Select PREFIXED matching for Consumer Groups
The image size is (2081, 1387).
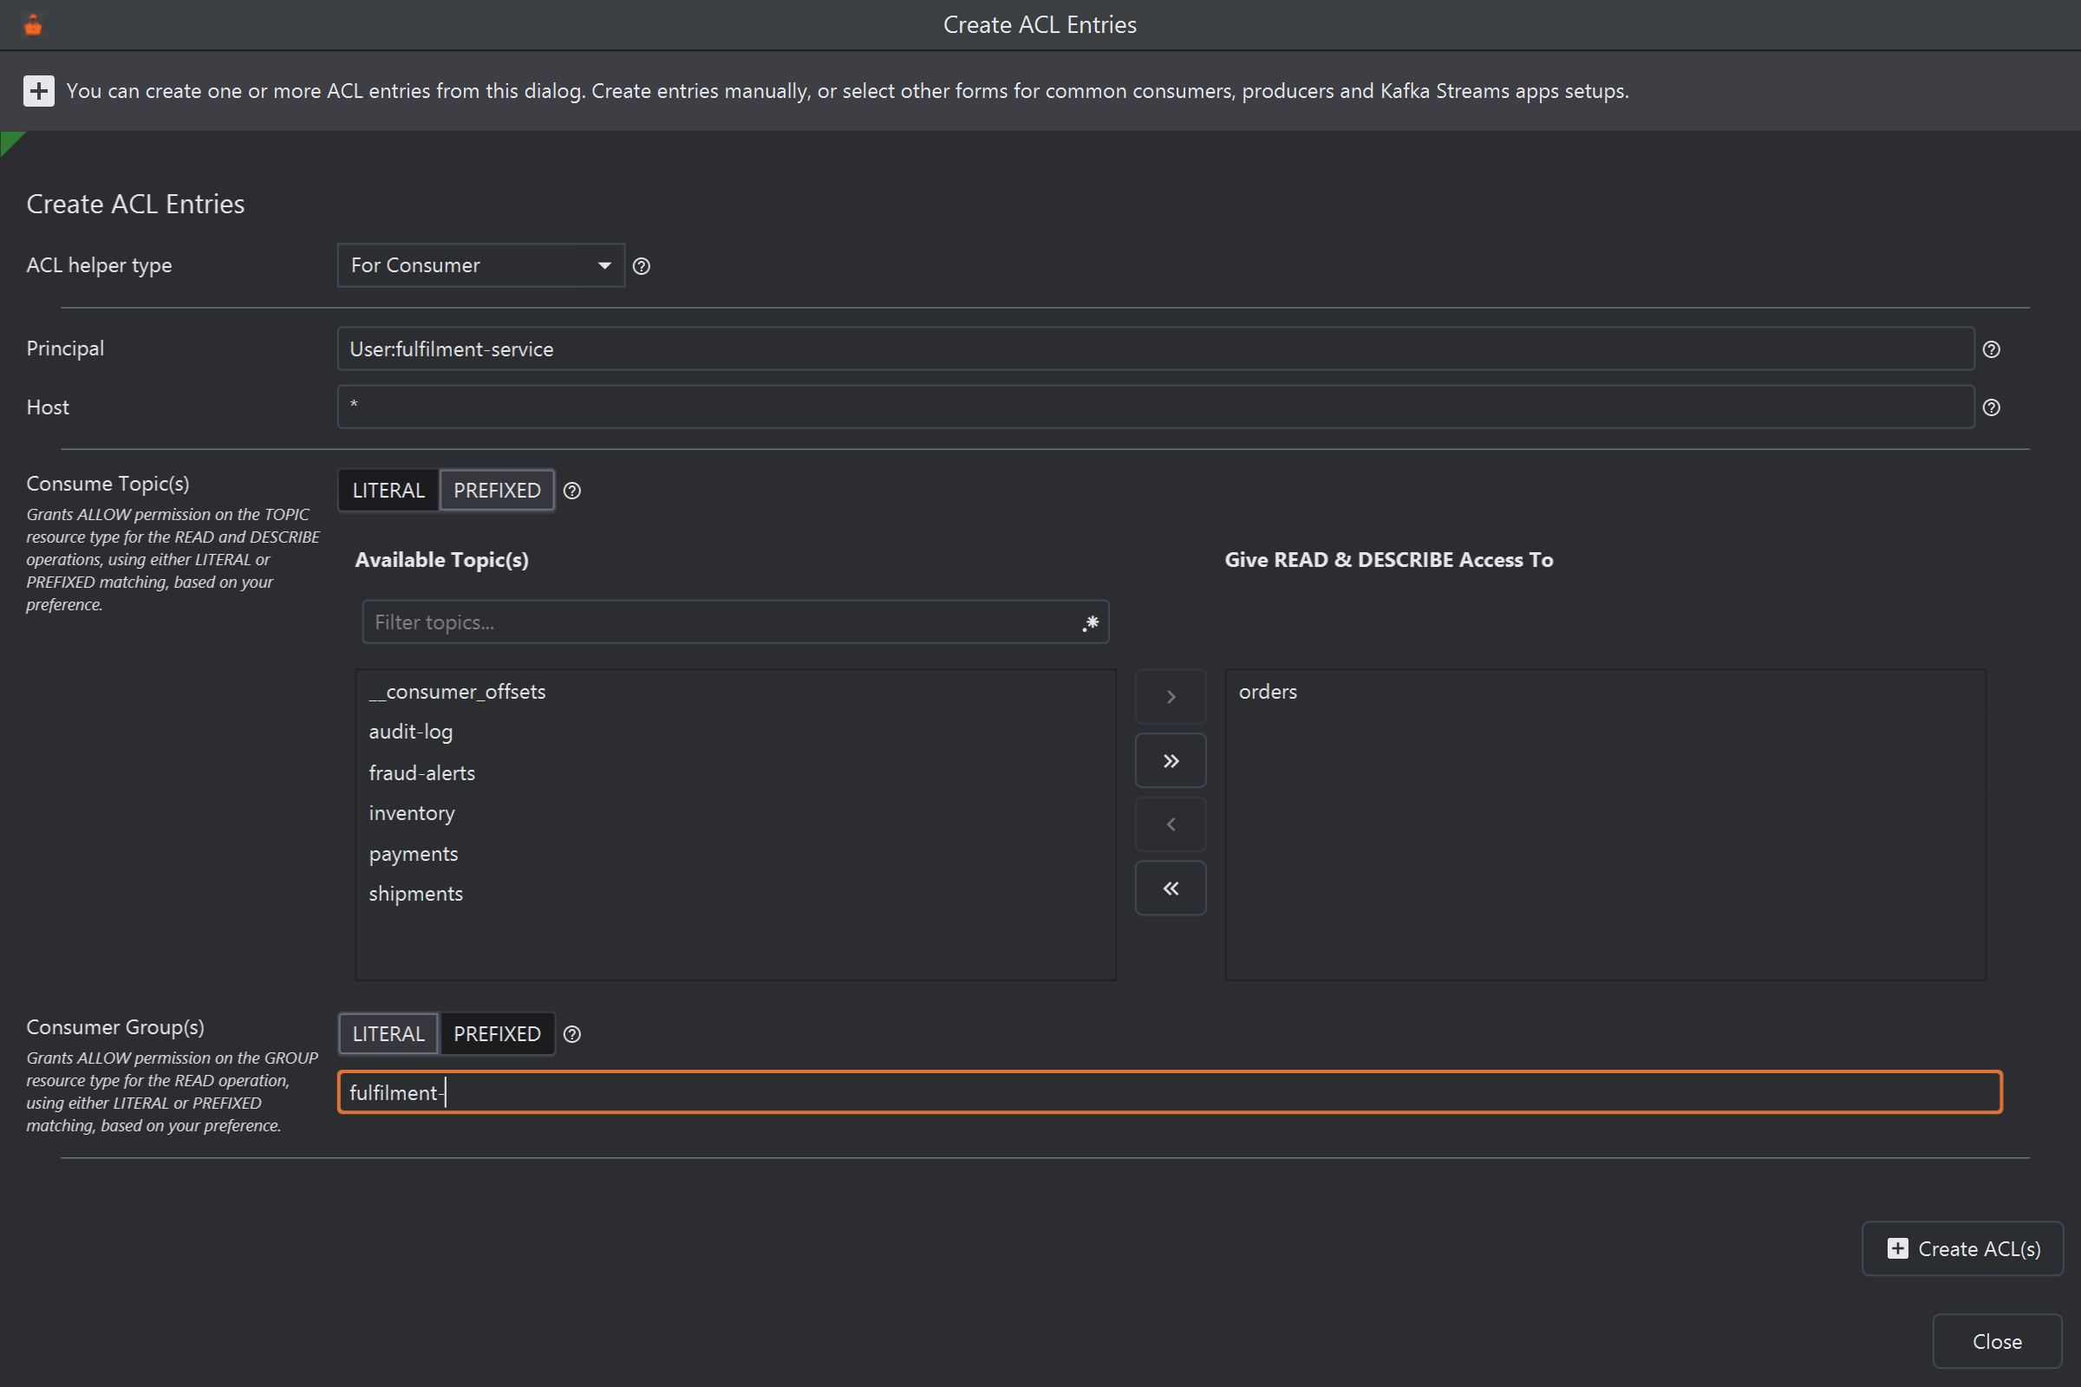click(497, 1034)
